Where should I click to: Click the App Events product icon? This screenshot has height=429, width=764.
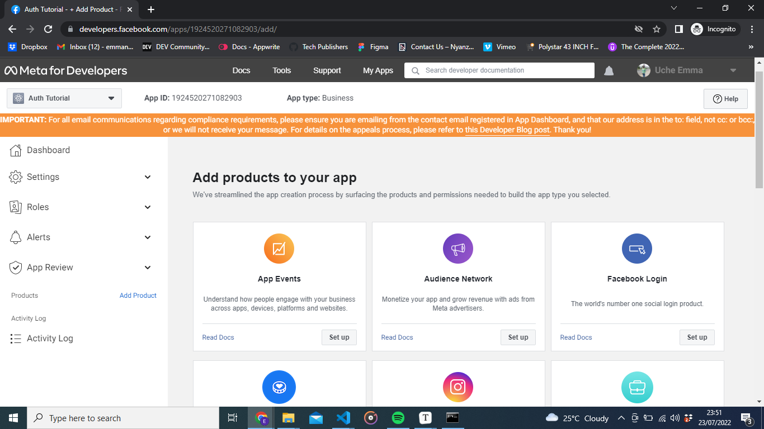click(279, 249)
